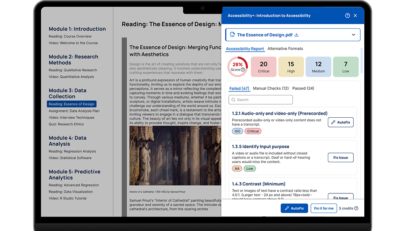Click the 28% score gauge

(238, 67)
